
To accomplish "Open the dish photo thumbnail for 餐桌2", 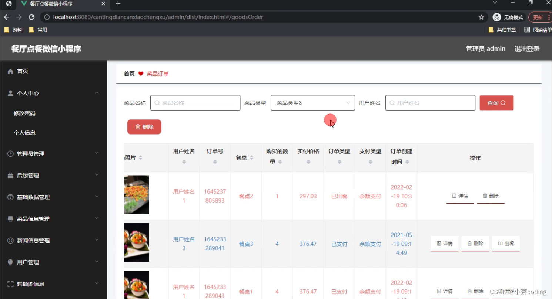I will click(x=137, y=195).
